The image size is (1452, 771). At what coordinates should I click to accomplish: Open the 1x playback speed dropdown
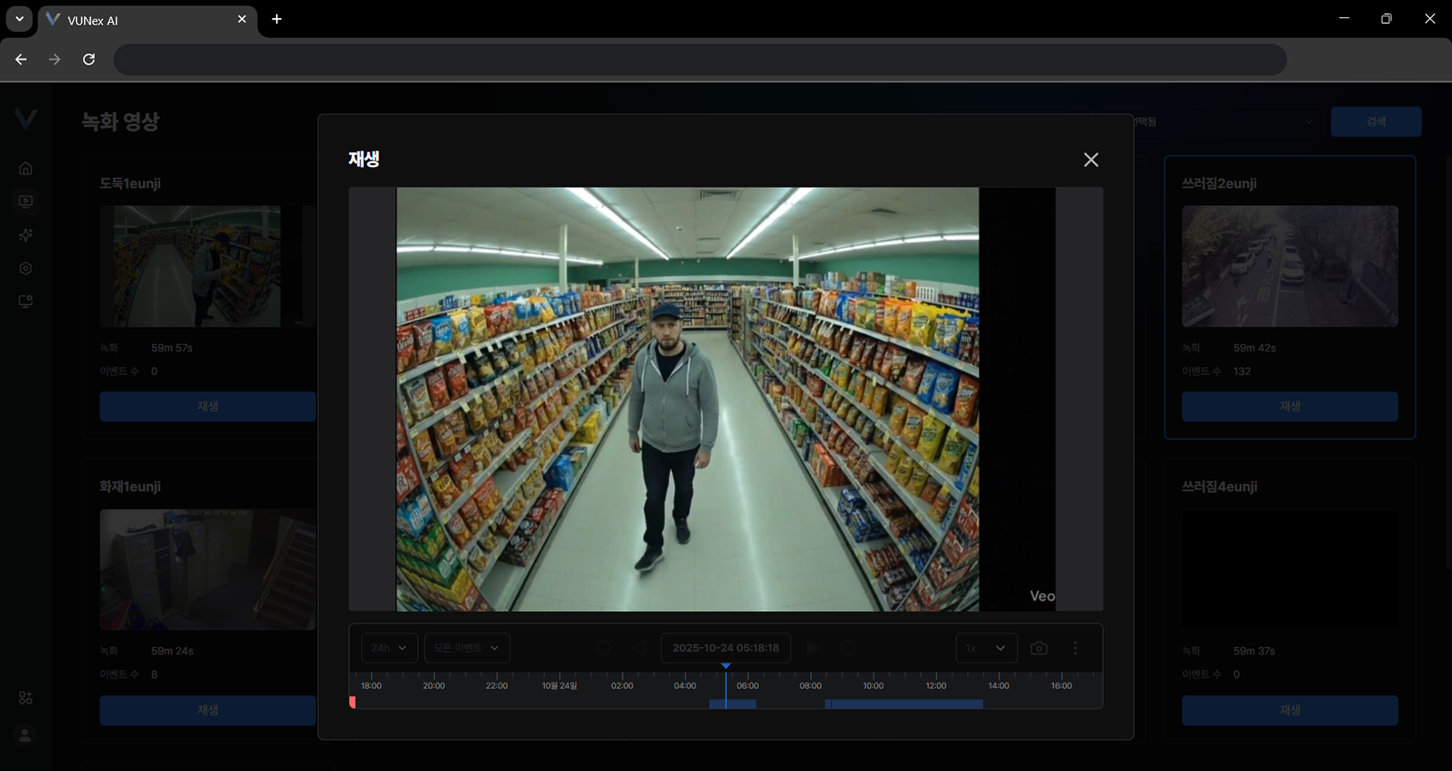tap(986, 648)
